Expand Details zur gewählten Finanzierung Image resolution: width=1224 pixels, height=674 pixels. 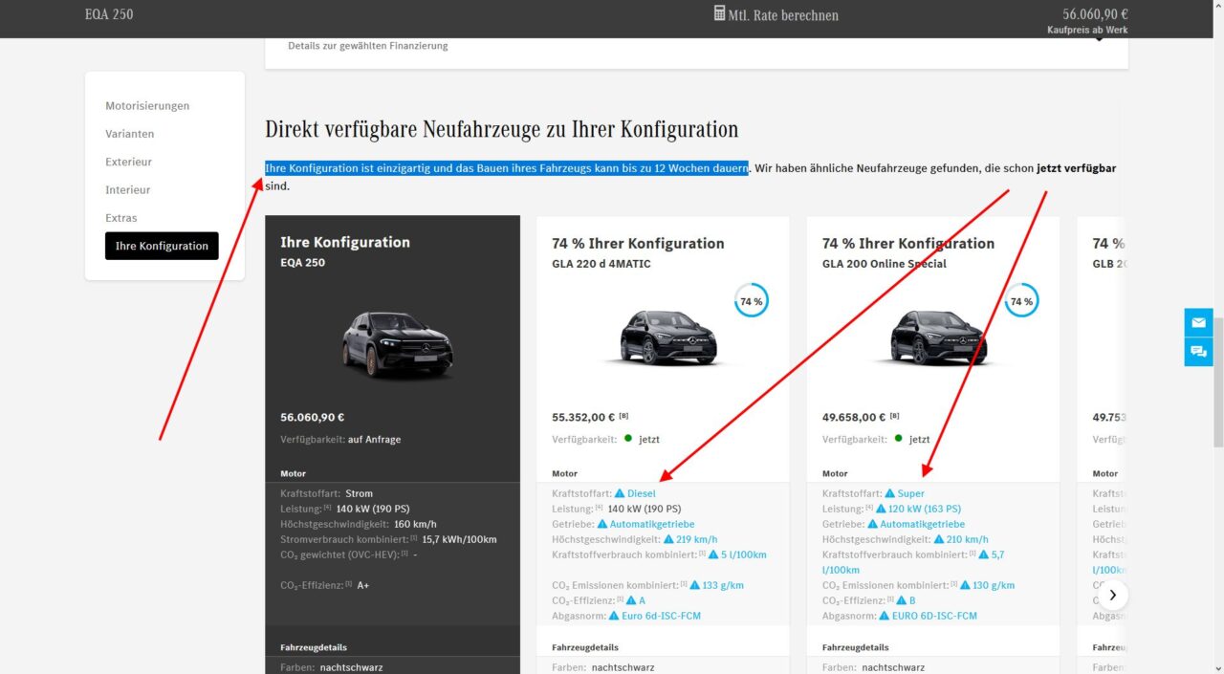coord(696,46)
